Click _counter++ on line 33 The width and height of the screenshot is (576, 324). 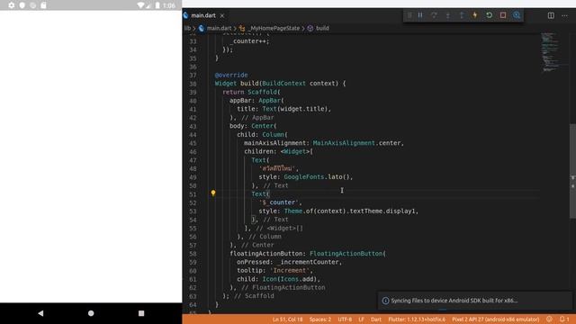pos(249,41)
